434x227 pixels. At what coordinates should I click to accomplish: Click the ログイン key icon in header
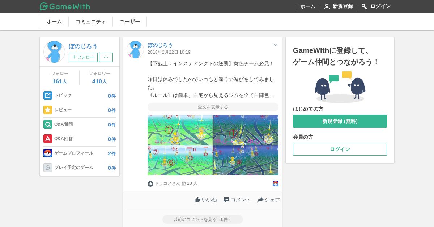click(x=365, y=6)
